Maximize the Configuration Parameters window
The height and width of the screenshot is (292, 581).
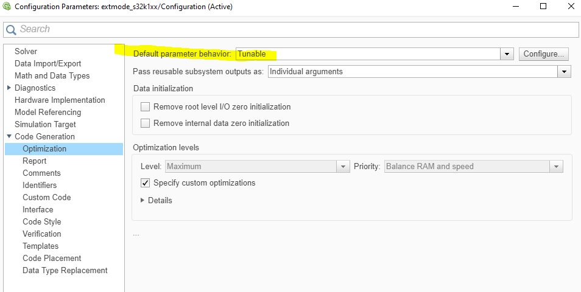[543, 7]
